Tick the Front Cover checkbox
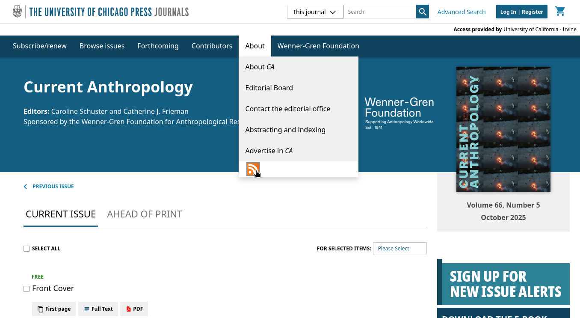Screen dimensions: 580x318 27,289
